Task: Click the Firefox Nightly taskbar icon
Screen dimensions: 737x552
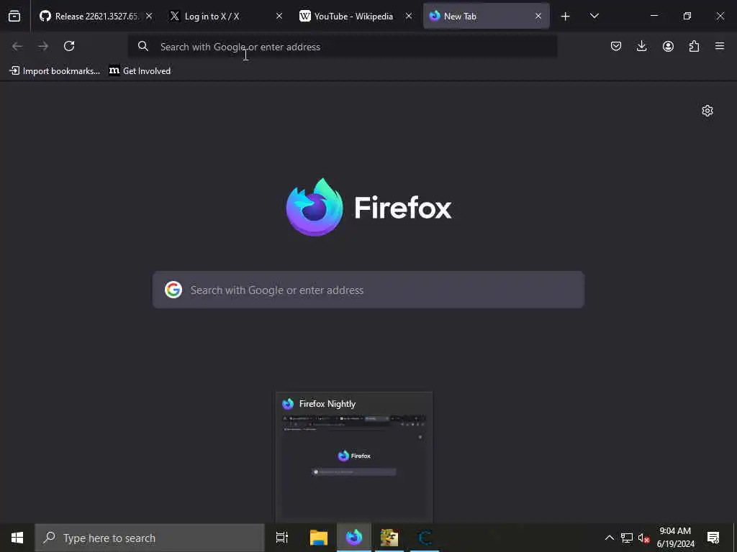Action: (354, 538)
